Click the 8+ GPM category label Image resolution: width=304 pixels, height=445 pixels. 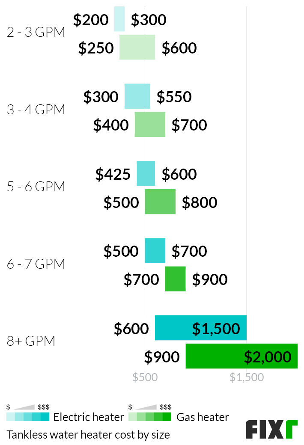coord(31,341)
